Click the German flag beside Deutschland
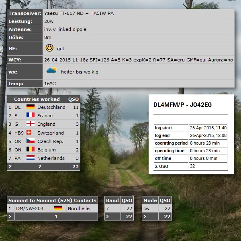Viewport: 241px width, 241px height. 31,107
